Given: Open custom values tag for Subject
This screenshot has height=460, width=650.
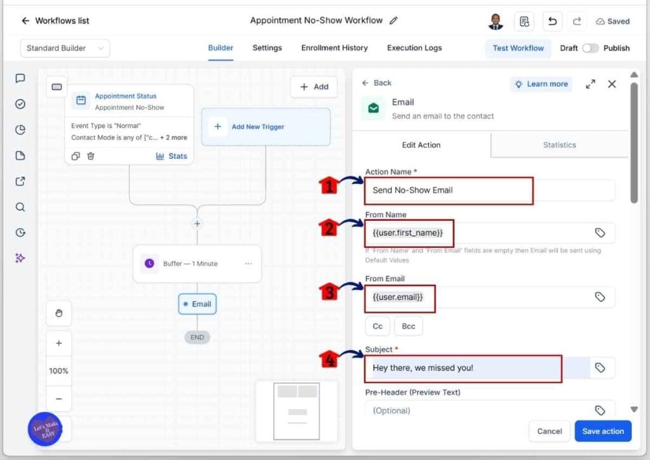Looking at the screenshot, I should click(600, 368).
